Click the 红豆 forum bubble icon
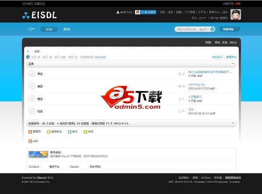Image resolution: width=262 pixels, height=194 pixels. click(32, 111)
